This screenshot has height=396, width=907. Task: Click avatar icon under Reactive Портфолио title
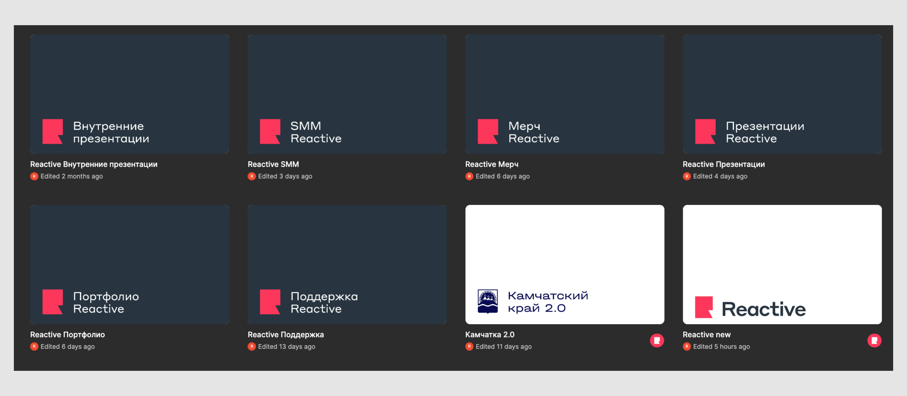[34, 347]
